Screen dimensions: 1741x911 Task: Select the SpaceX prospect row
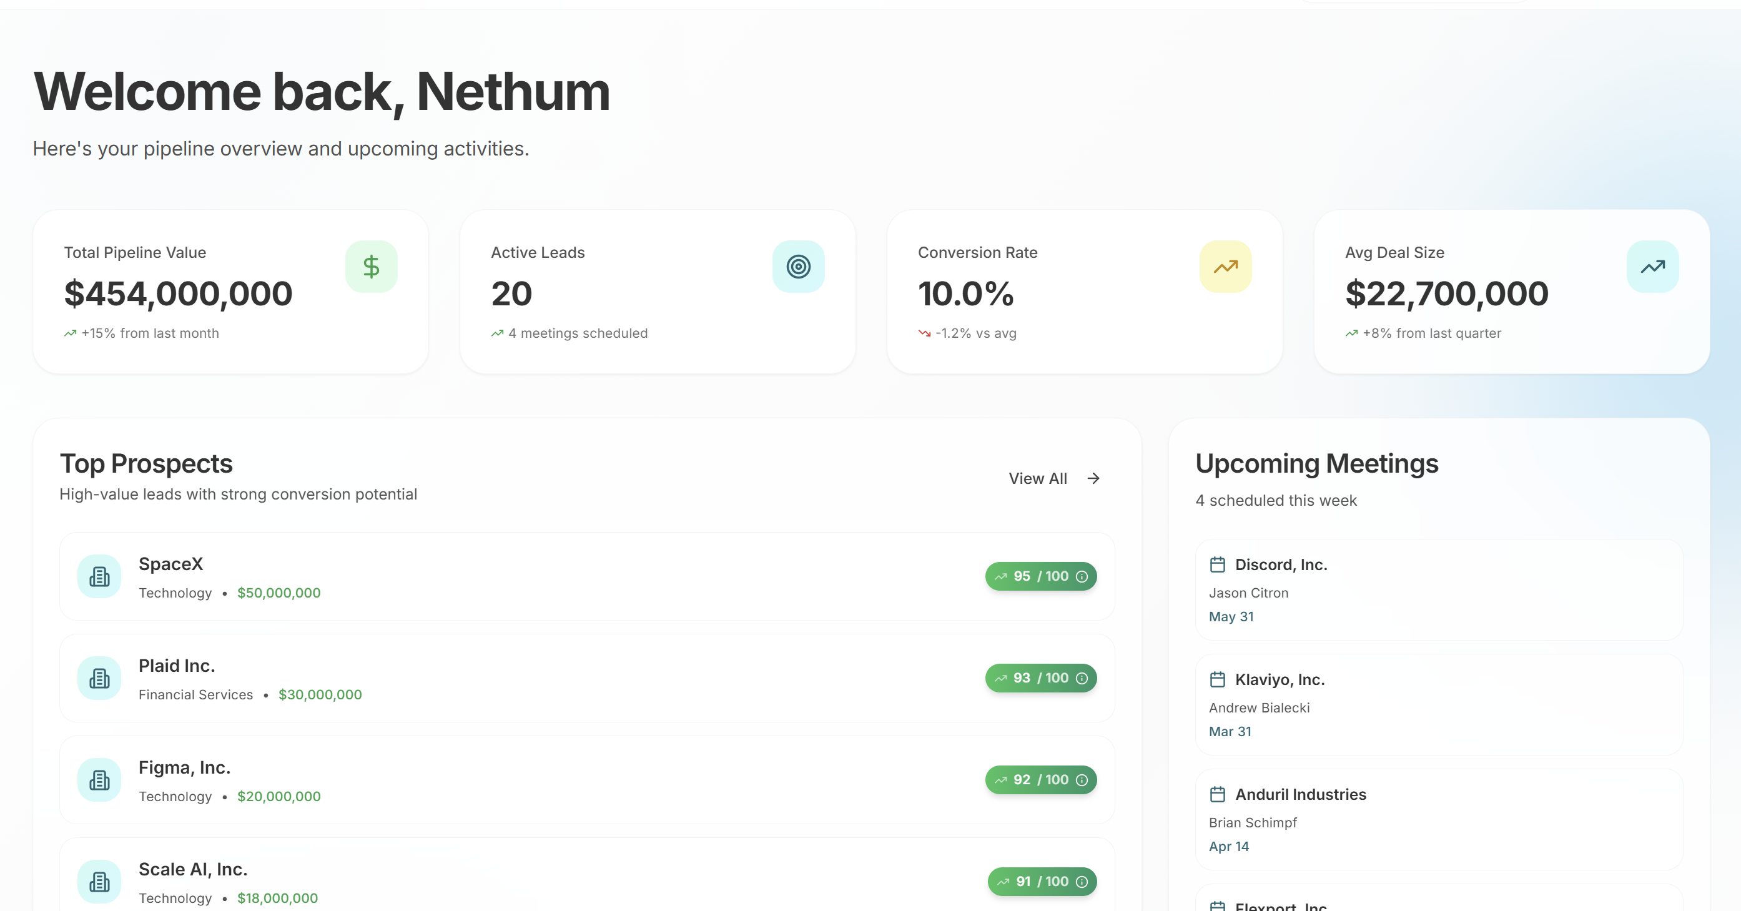point(586,576)
